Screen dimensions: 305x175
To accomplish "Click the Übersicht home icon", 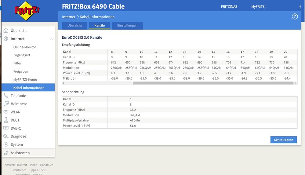I will 6,30.
